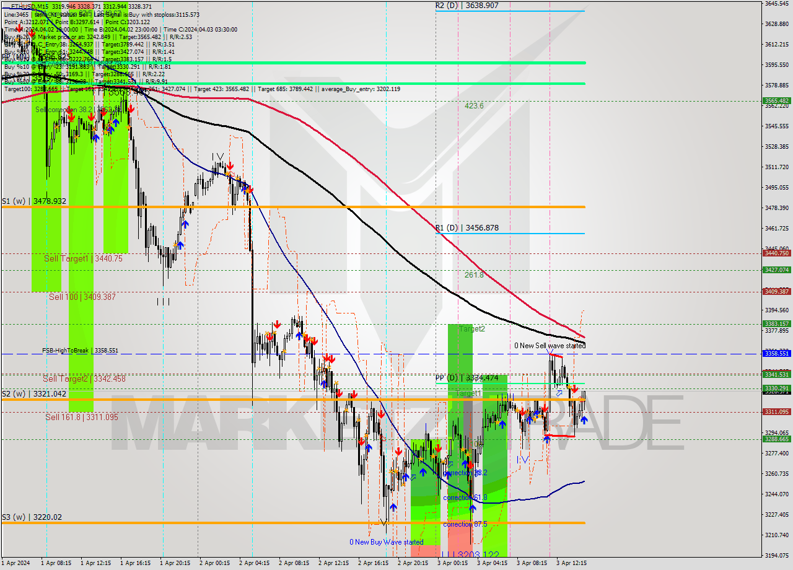Click the 'Sell Target2 | 3342.458' label
793x570 pixels.
[84, 379]
